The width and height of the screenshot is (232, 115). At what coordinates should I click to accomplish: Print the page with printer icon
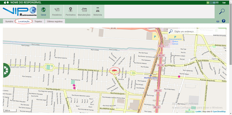(218, 21)
